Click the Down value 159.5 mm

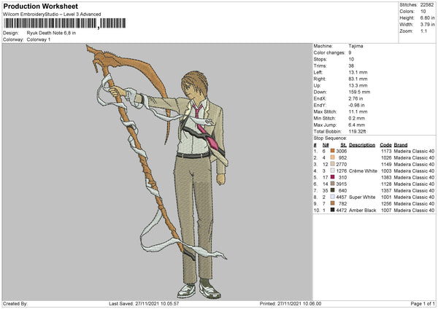coord(359,92)
